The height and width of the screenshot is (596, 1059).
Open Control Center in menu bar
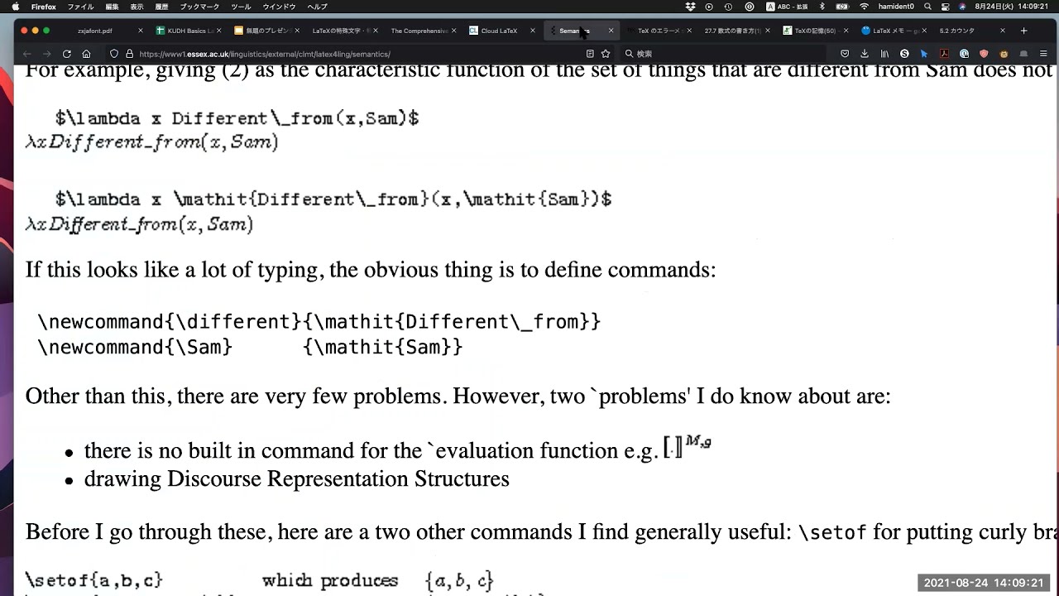coord(946,7)
